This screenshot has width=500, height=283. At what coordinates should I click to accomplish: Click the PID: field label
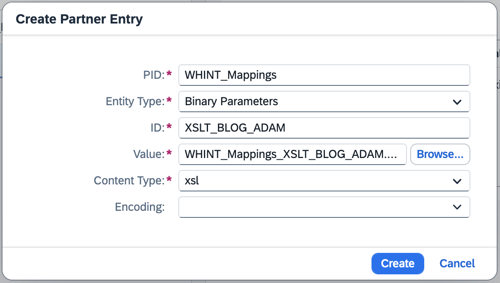pos(153,75)
